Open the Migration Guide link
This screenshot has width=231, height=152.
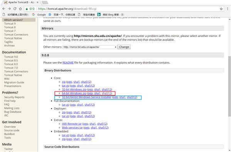[14, 82]
